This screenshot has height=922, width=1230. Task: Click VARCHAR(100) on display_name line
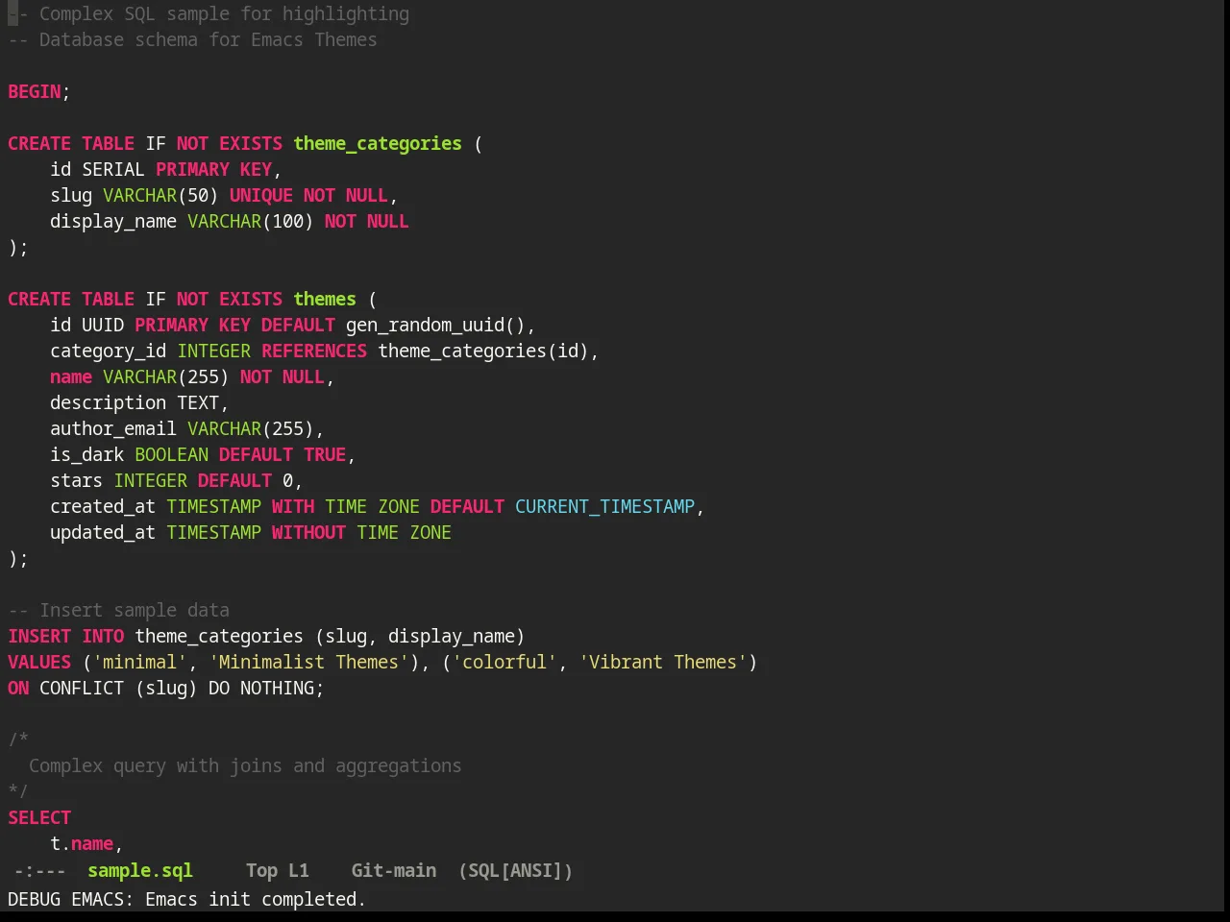tap(251, 222)
